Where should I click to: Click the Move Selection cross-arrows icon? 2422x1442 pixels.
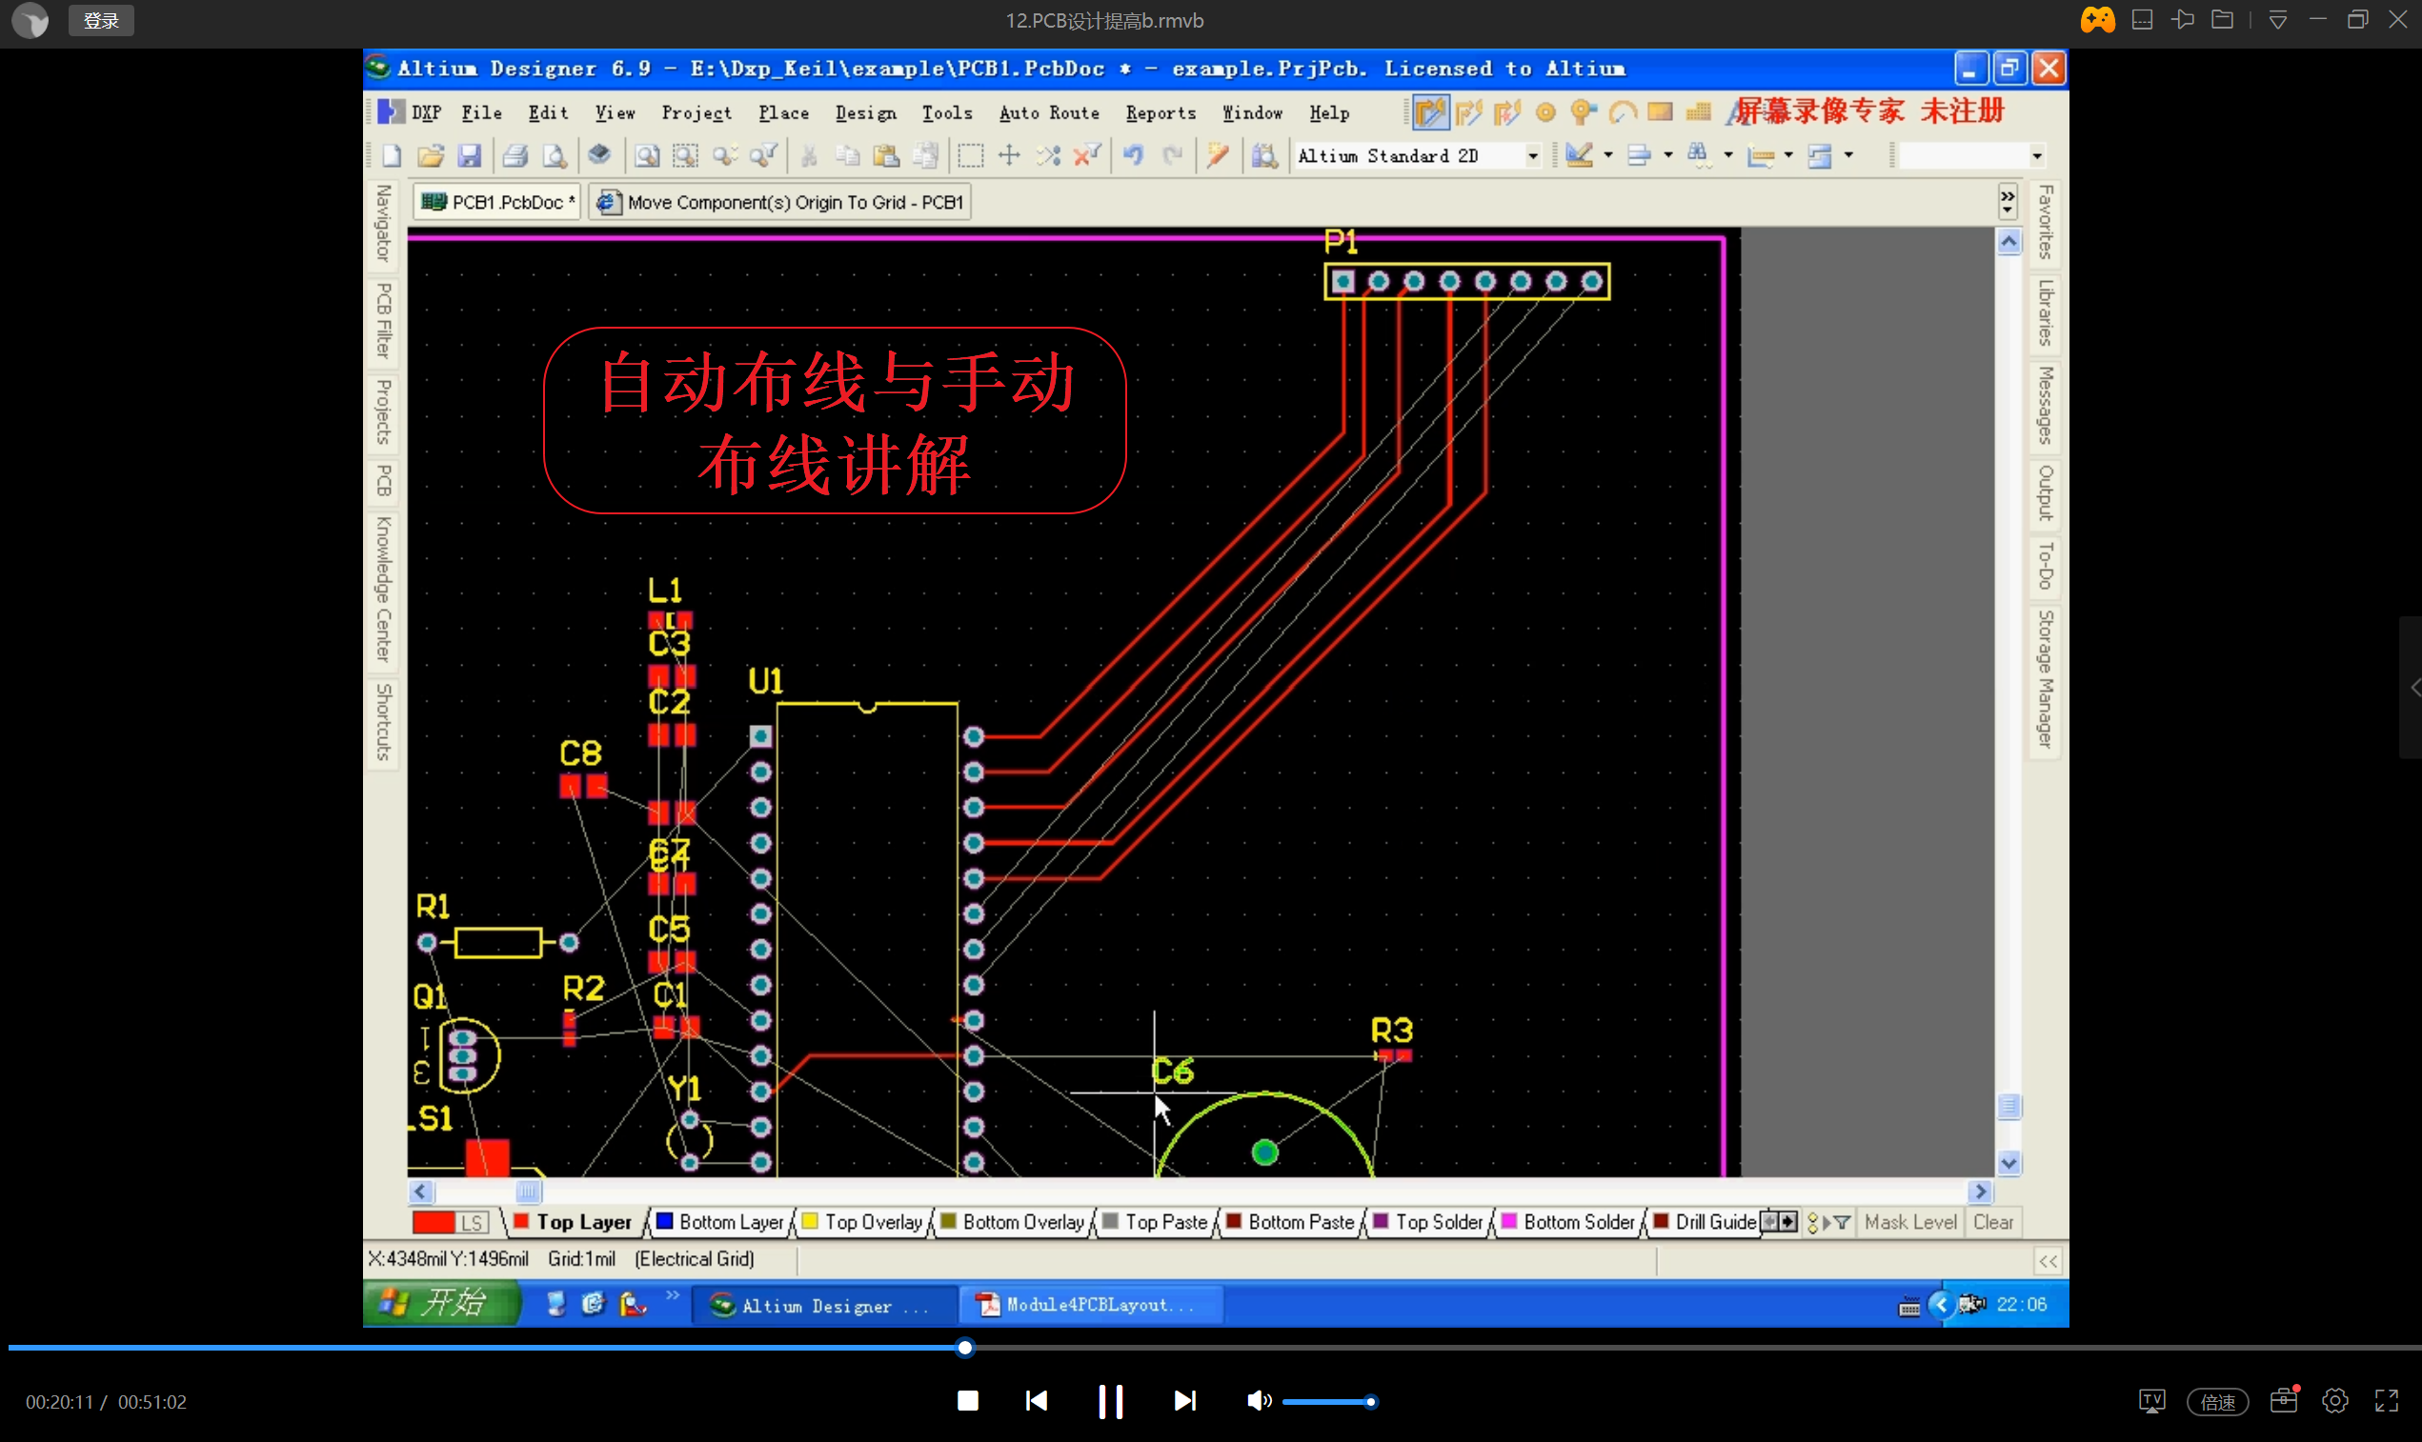pos(1010,155)
